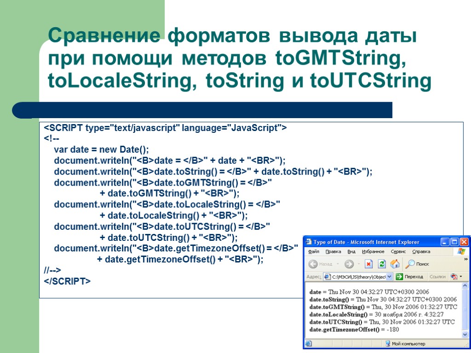Close the Type of Date window

click(464, 242)
